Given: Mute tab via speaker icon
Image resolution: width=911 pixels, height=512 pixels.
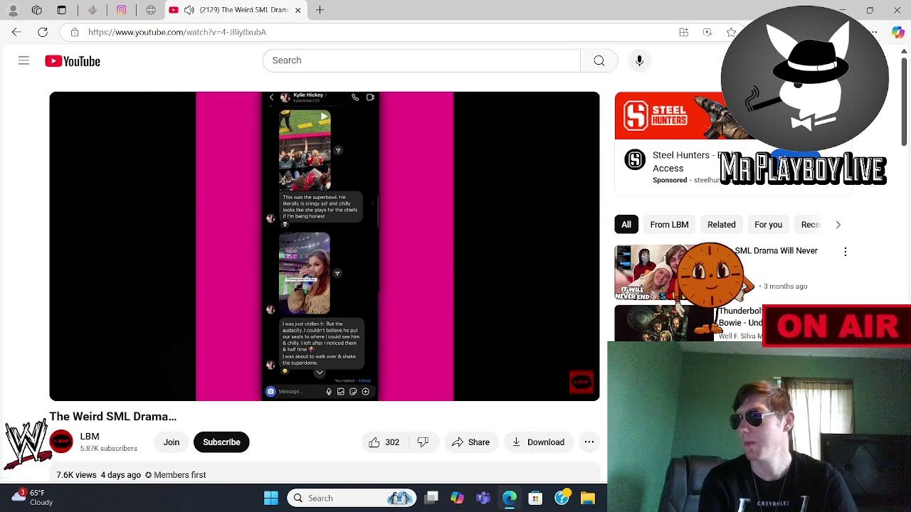Looking at the screenshot, I should [x=189, y=10].
